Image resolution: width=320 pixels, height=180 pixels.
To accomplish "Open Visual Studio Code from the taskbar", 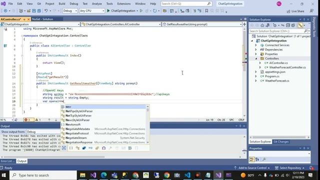I will point(187,175).
